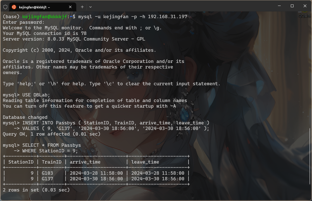Click the arrive_time column header
The height and width of the screenshot is (201, 312).
coord(85,162)
